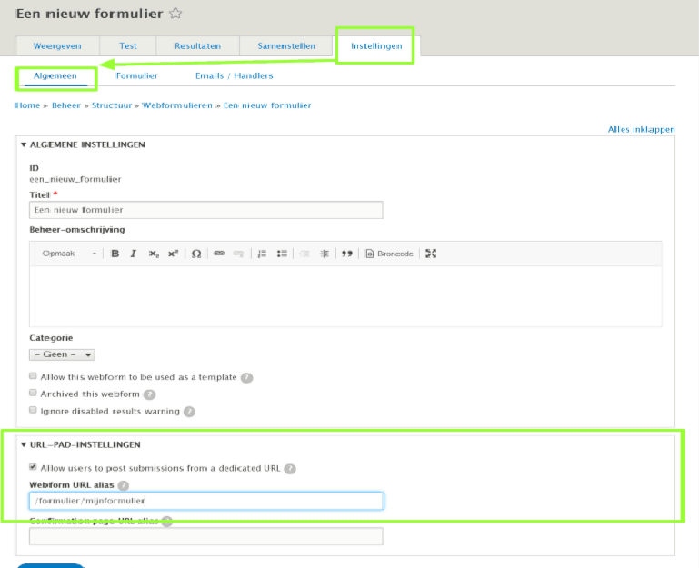This screenshot has width=699, height=568.
Task: Click the superscript icon
Action: point(173,254)
